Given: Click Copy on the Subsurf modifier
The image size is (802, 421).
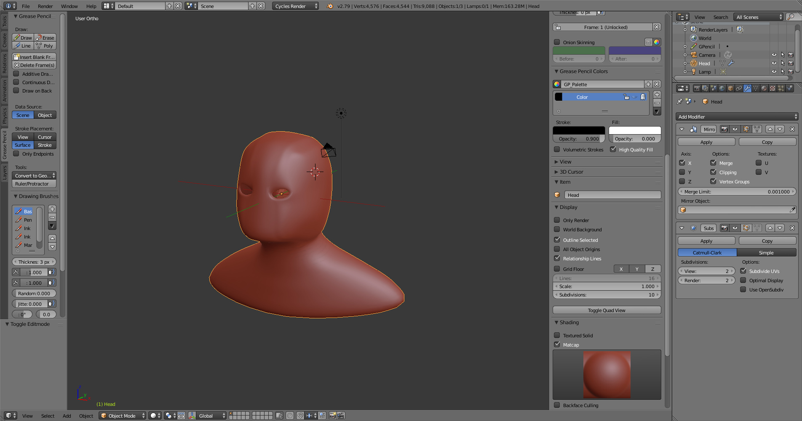Looking at the screenshot, I should (x=767, y=241).
